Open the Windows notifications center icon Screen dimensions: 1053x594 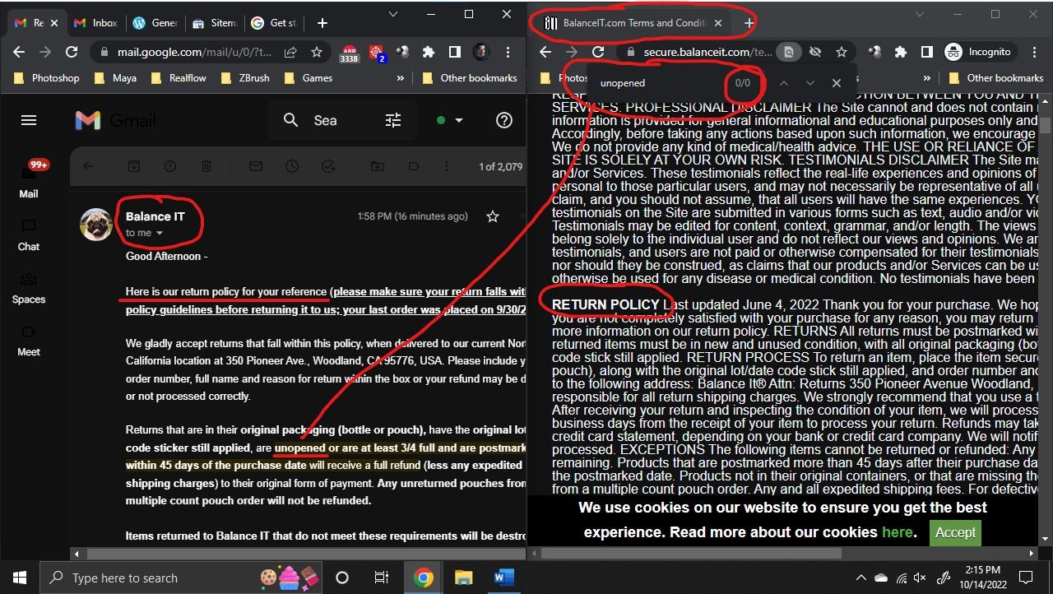[1026, 578]
